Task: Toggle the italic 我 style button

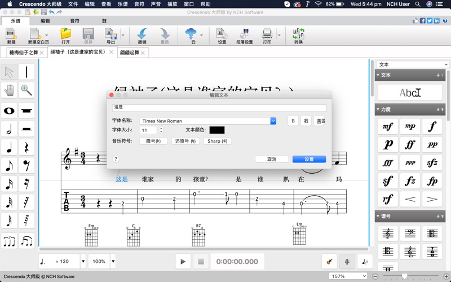Action: coord(306,121)
